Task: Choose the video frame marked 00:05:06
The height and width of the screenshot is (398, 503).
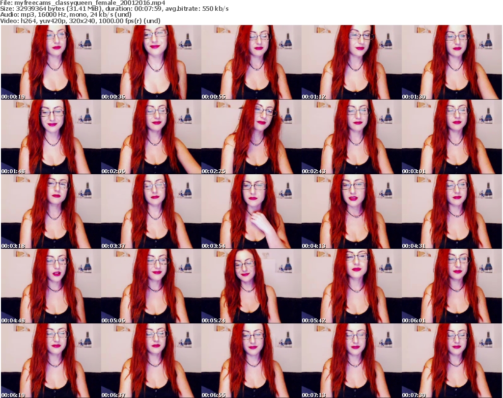Action: point(151,286)
